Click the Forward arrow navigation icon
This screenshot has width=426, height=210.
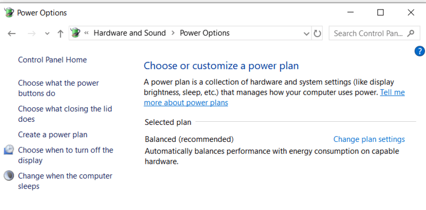pos(32,33)
